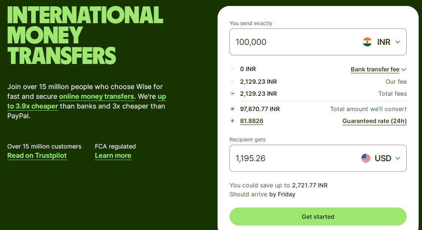The height and width of the screenshot is (230, 422).
Task: Click the 97,870.77 INR converted amount
Action: click(x=260, y=109)
